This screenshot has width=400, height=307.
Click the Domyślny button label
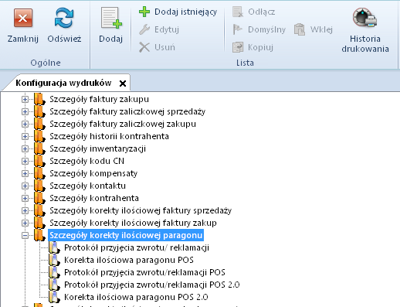[266, 29]
